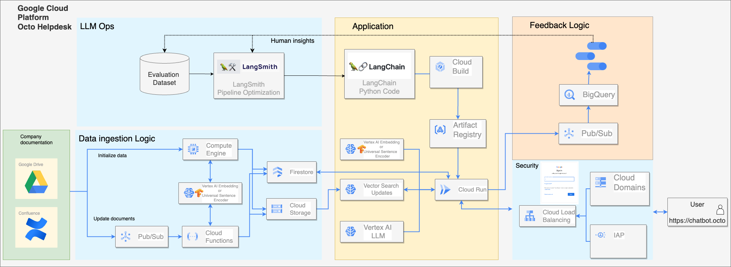The image size is (731, 267).
Task: Click the Google Drive logo icon
Action: click(36, 182)
